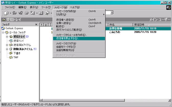Open the ファイル(F) menu
The image size is (172, 107).
pos(10,7)
